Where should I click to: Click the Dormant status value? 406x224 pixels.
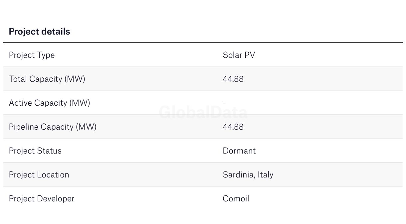tap(239, 151)
